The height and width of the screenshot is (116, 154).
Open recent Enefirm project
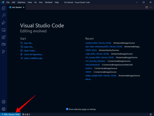(x=89, y=68)
